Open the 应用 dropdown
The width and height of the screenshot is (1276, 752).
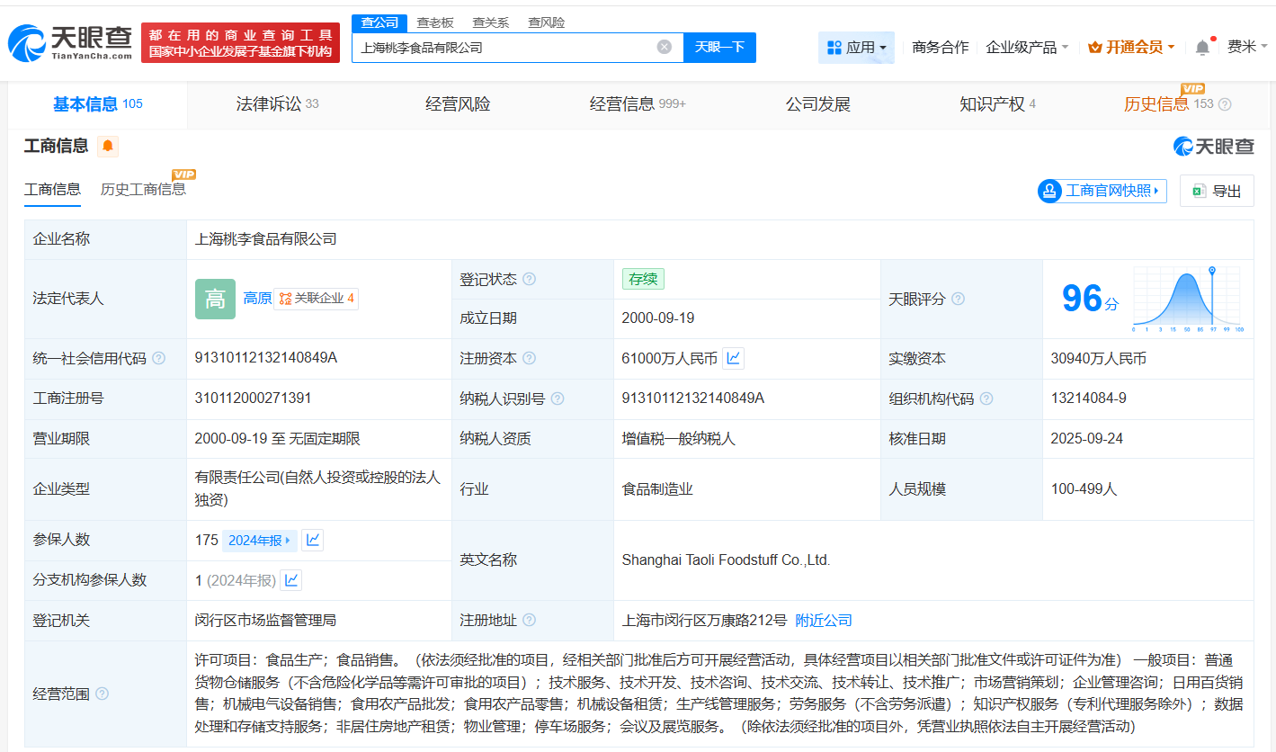[x=856, y=46]
